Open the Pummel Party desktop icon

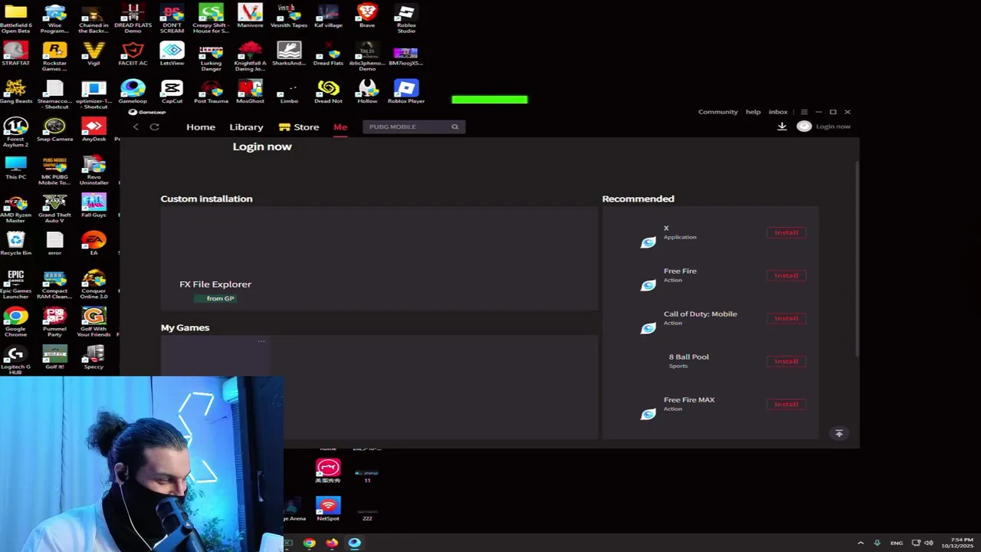pos(54,323)
